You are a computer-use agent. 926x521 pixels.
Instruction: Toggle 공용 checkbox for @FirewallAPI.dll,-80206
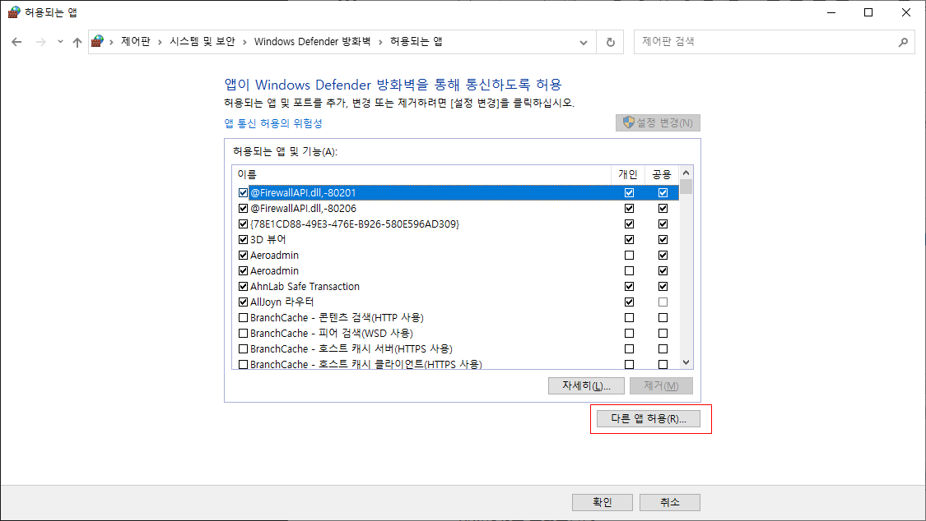(663, 209)
